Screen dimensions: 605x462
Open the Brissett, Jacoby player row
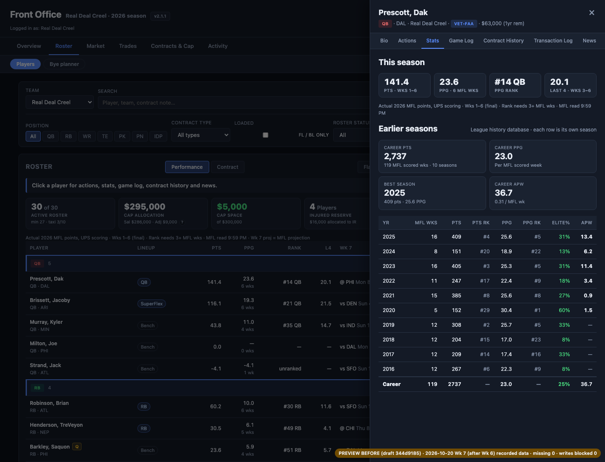197,304
